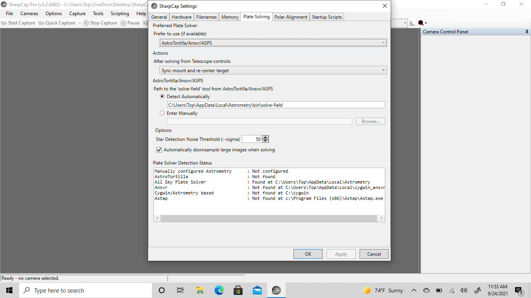Decrease the Star Detection Noise Threshold
This screenshot has width=531, height=298.
click(x=265, y=141)
